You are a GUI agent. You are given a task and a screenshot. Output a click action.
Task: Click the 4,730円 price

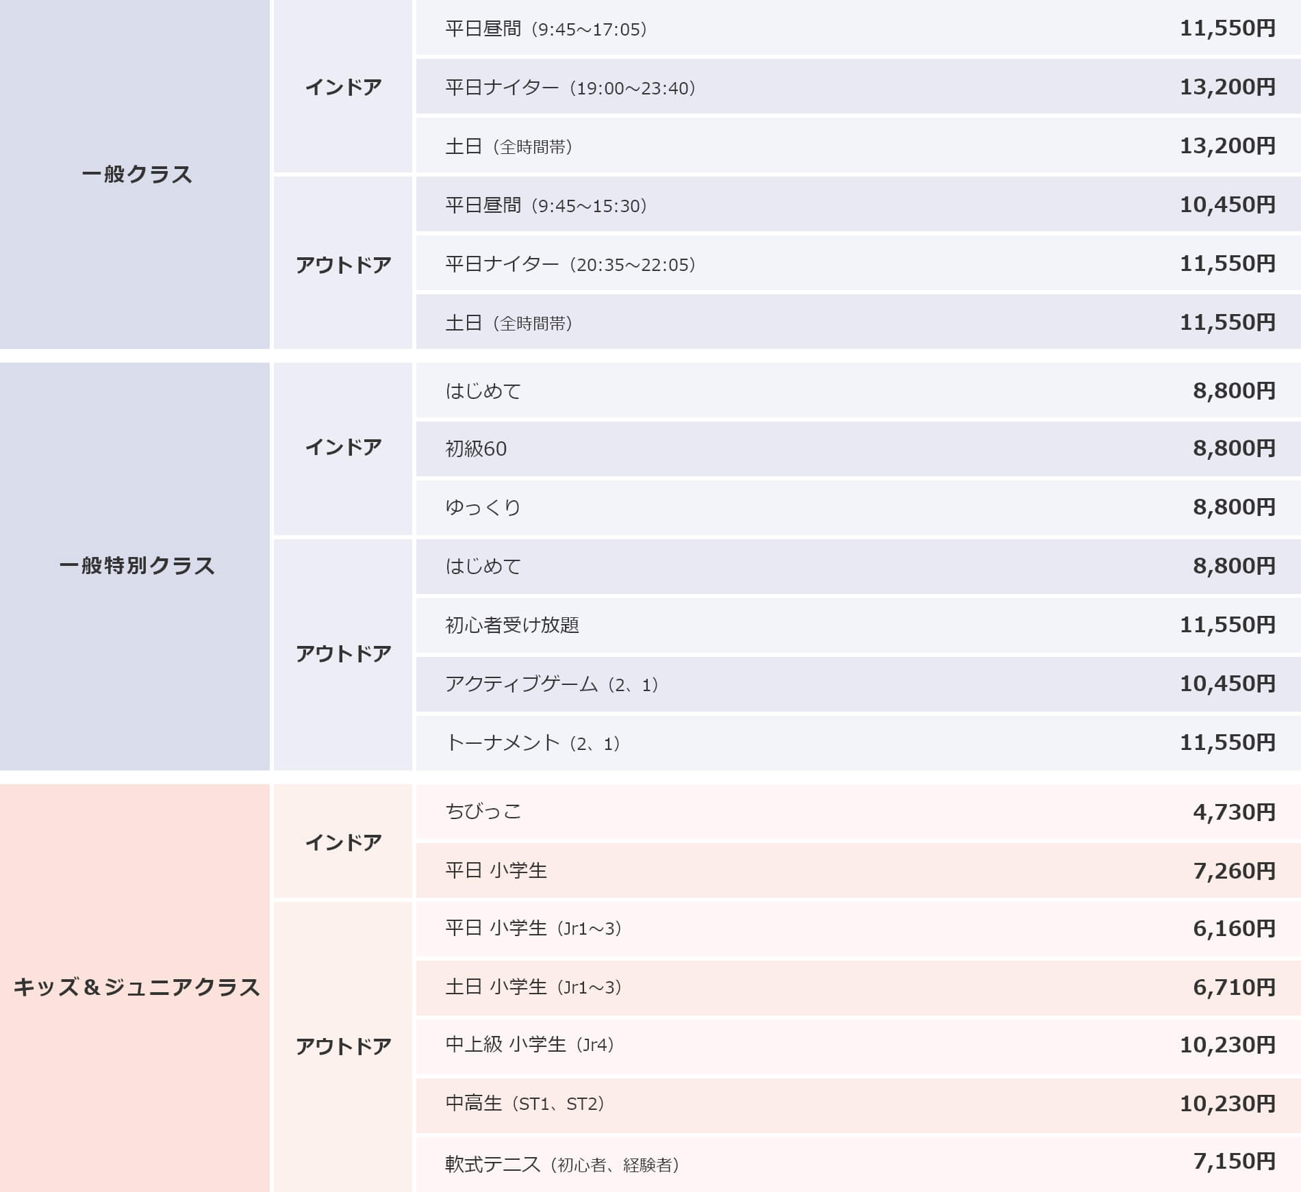pyautogui.click(x=1233, y=812)
